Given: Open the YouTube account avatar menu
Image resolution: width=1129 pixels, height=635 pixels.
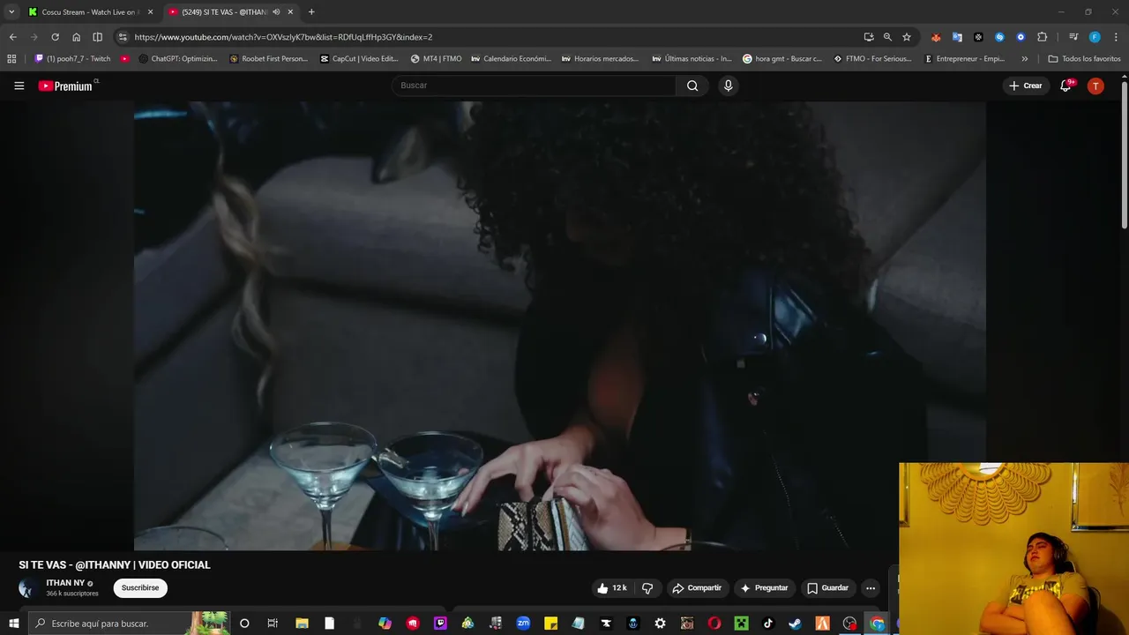Looking at the screenshot, I should pyautogui.click(x=1095, y=86).
